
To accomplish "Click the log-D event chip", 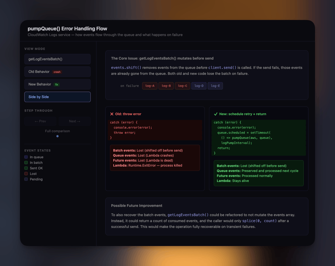I will (x=199, y=86).
